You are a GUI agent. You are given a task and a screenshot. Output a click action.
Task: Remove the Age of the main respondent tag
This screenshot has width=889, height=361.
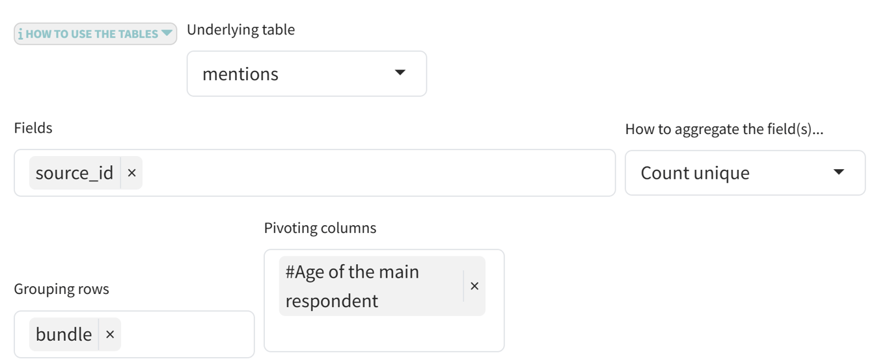[x=474, y=286]
